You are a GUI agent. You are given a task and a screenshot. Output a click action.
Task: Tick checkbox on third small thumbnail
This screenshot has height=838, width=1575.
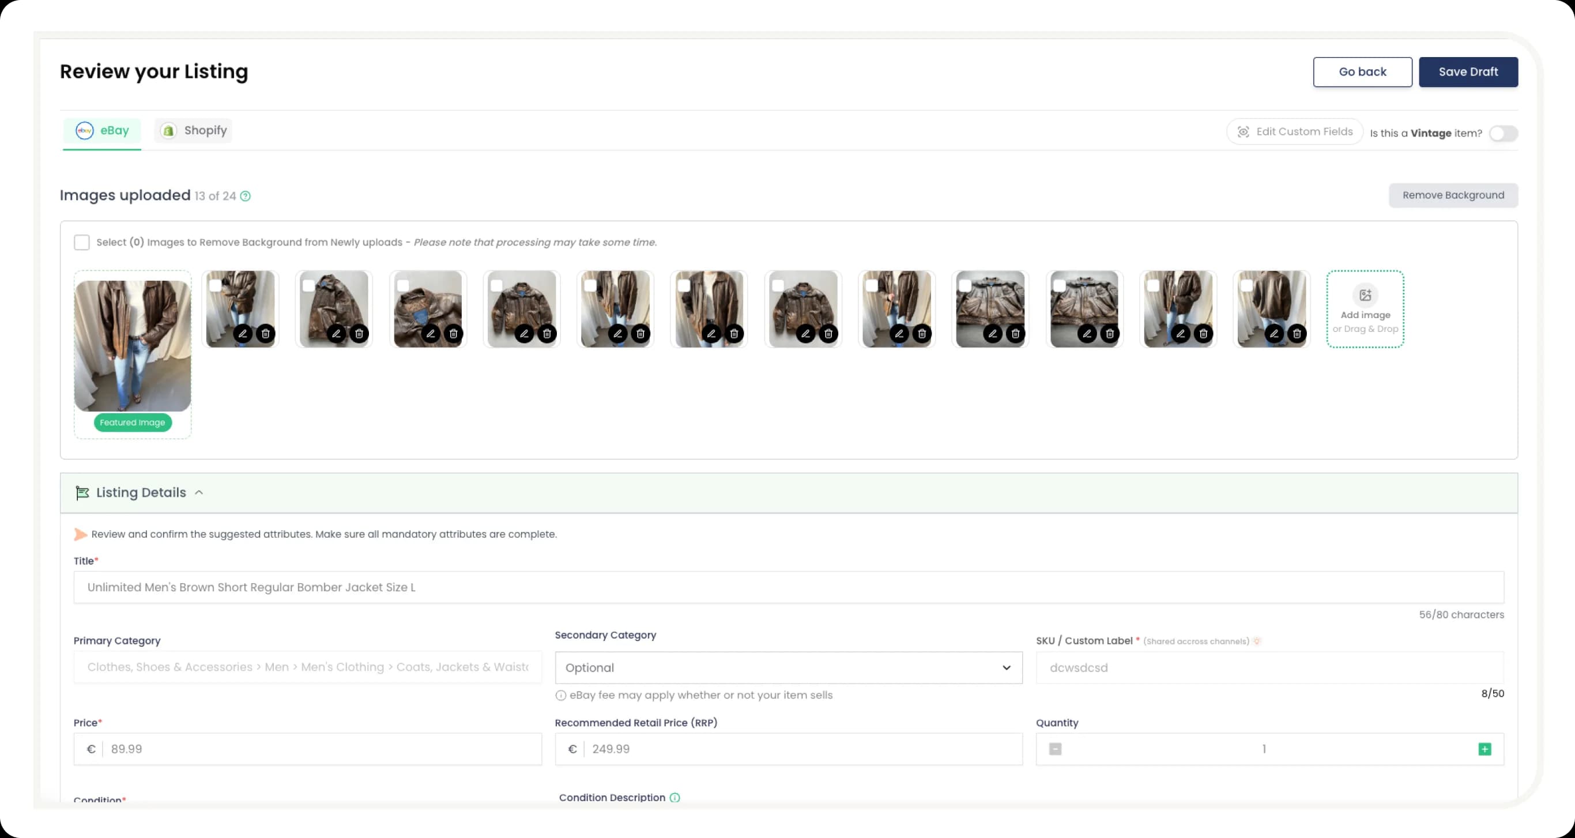pyautogui.click(x=403, y=285)
